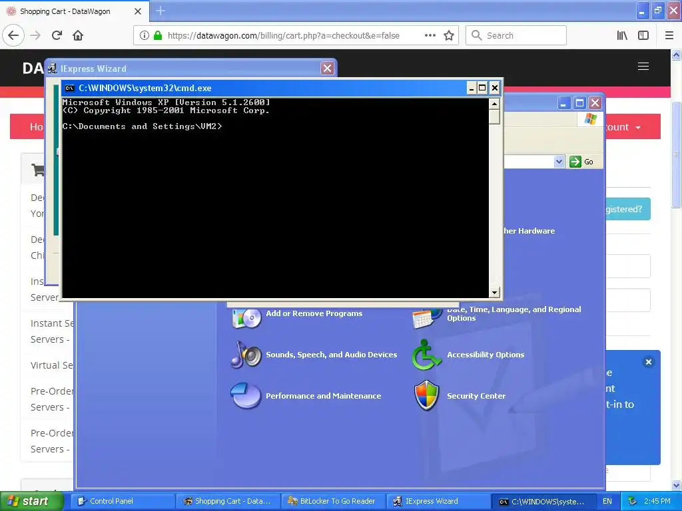Open Security Center shield icon
The width and height of the screenshot is (682, 511).
point(426,395)
